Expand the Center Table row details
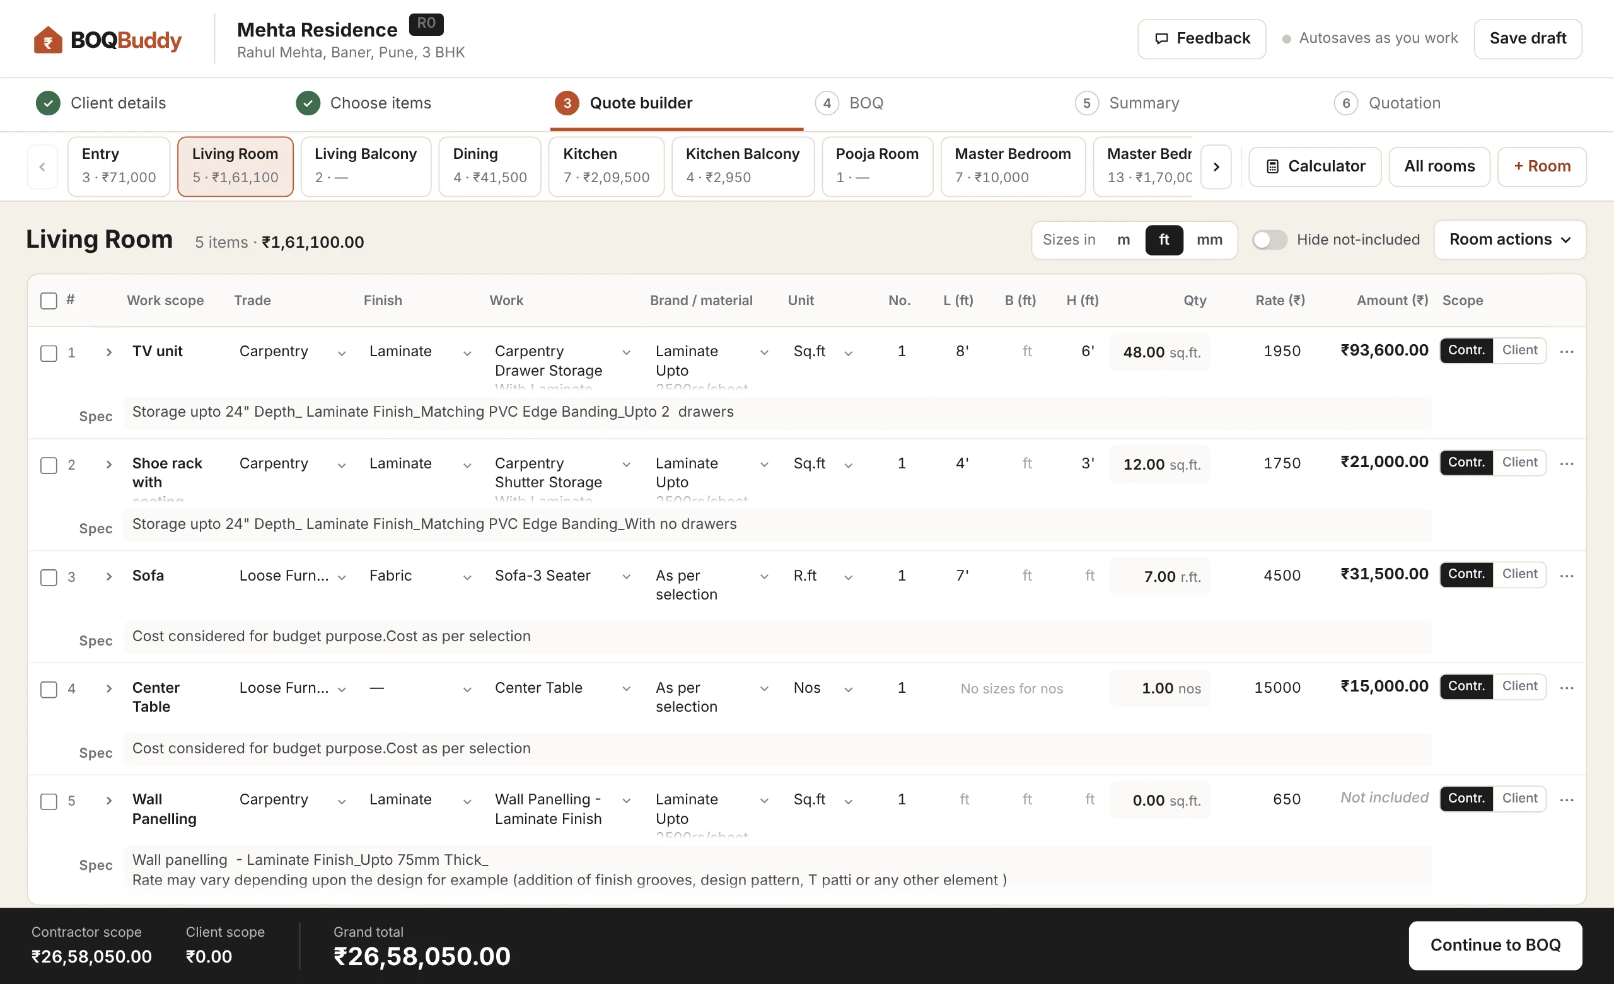This screenshot has width=1614, height=984. (x=108, y=688)
